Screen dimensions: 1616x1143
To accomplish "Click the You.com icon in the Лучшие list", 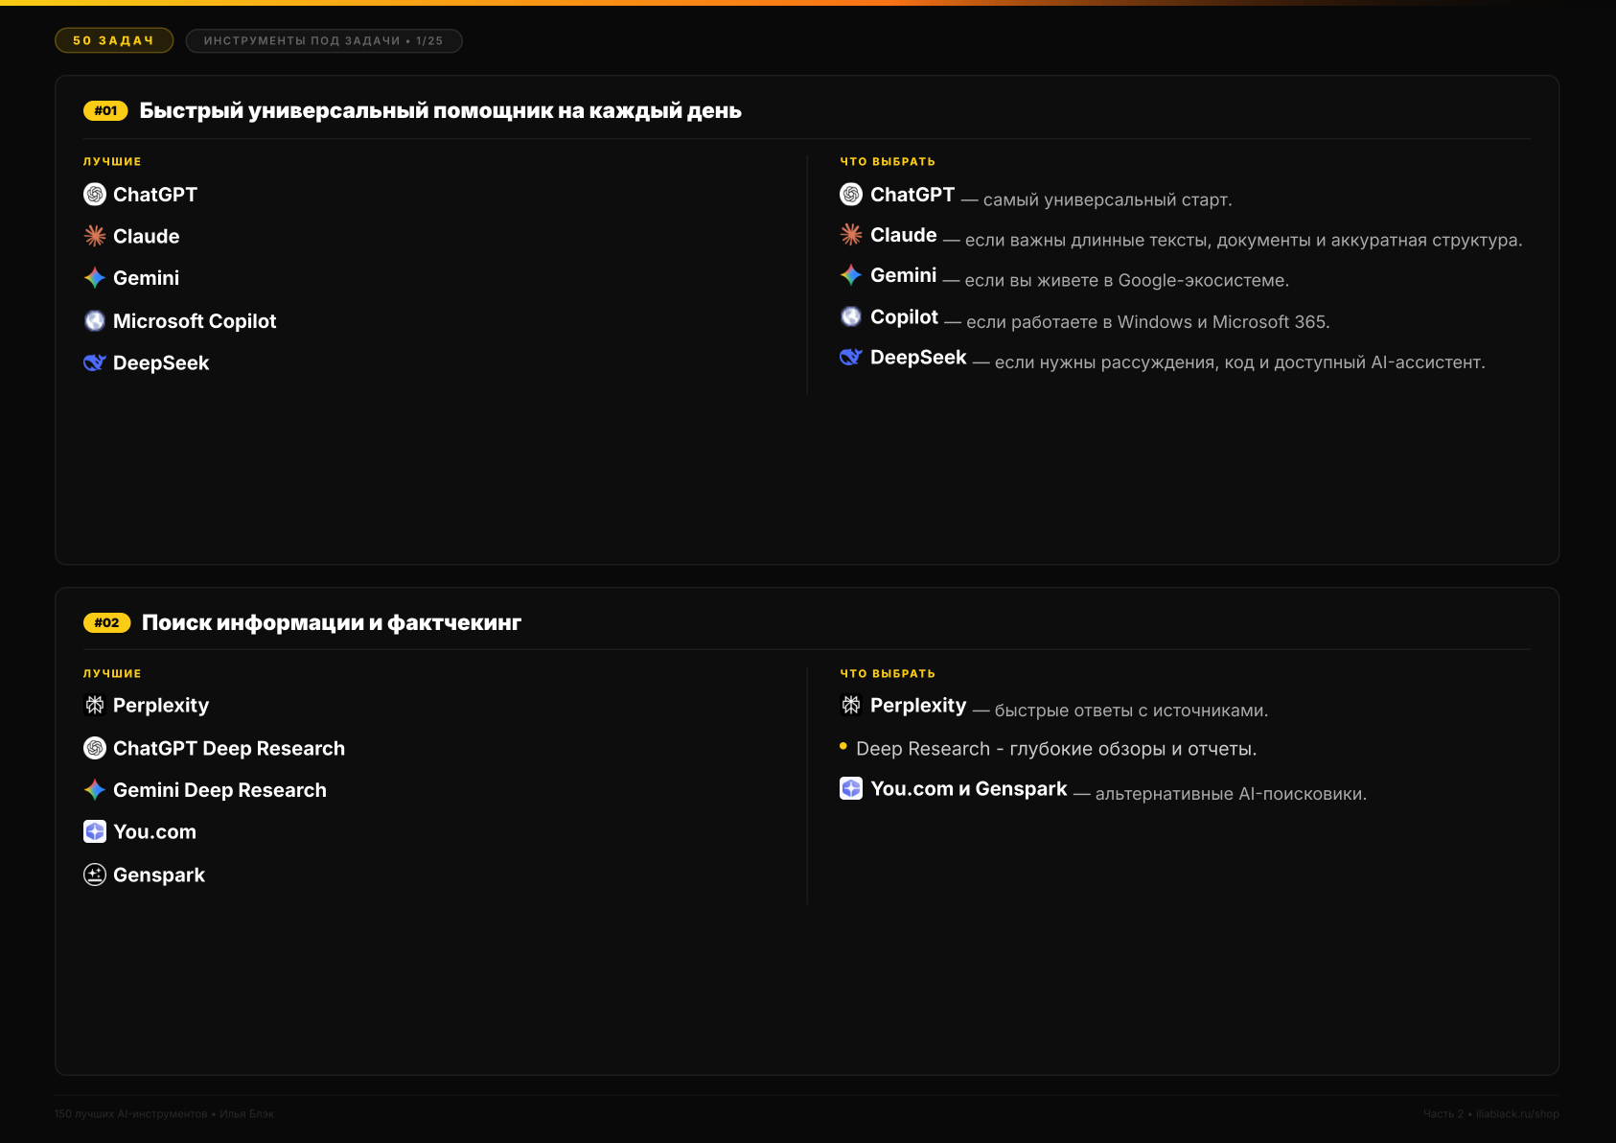I will [x=95, y=831].
